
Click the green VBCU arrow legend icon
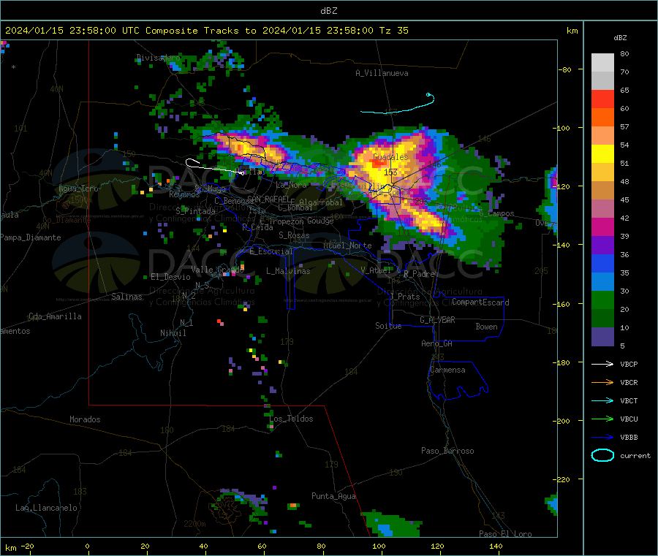(x=602, y=419)
